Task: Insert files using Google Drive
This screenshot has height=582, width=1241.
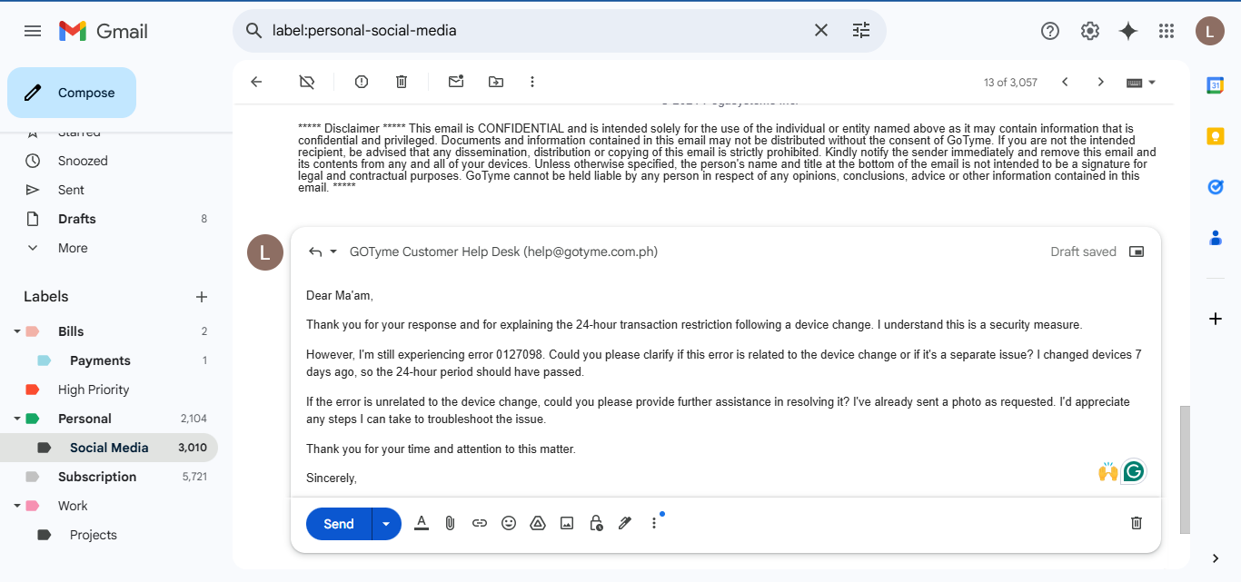Action: [538, 523]
